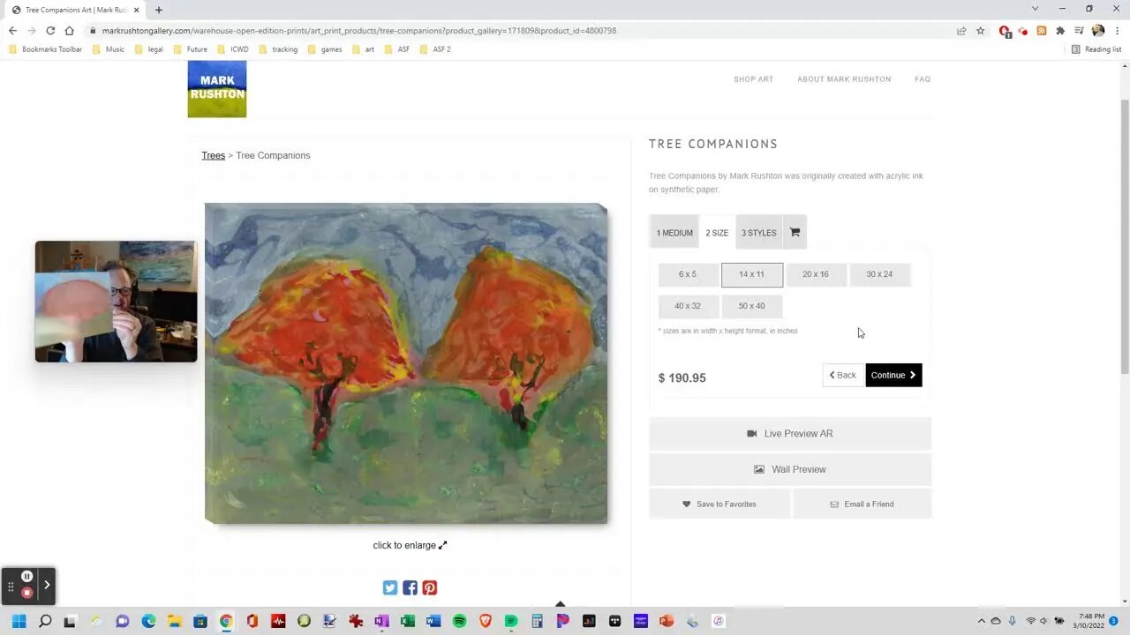This screenshot has height=635, width=1130.
Task: Click the enlarge arrows icon under artwork
Action: pos(443,545)
